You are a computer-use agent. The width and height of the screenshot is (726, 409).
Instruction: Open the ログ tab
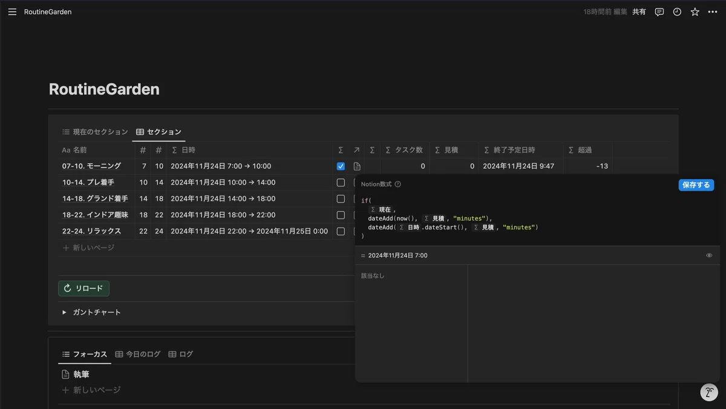[180, 354]
